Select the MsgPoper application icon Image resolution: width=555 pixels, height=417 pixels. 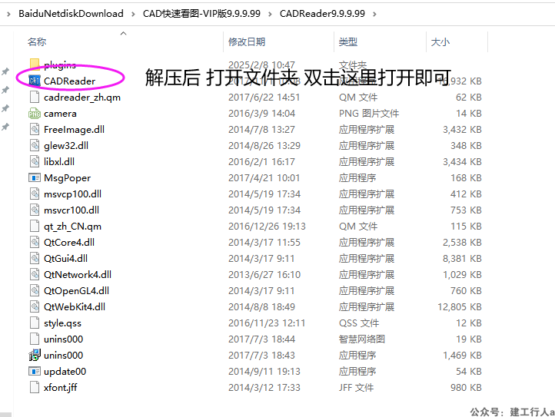(35, 177)
